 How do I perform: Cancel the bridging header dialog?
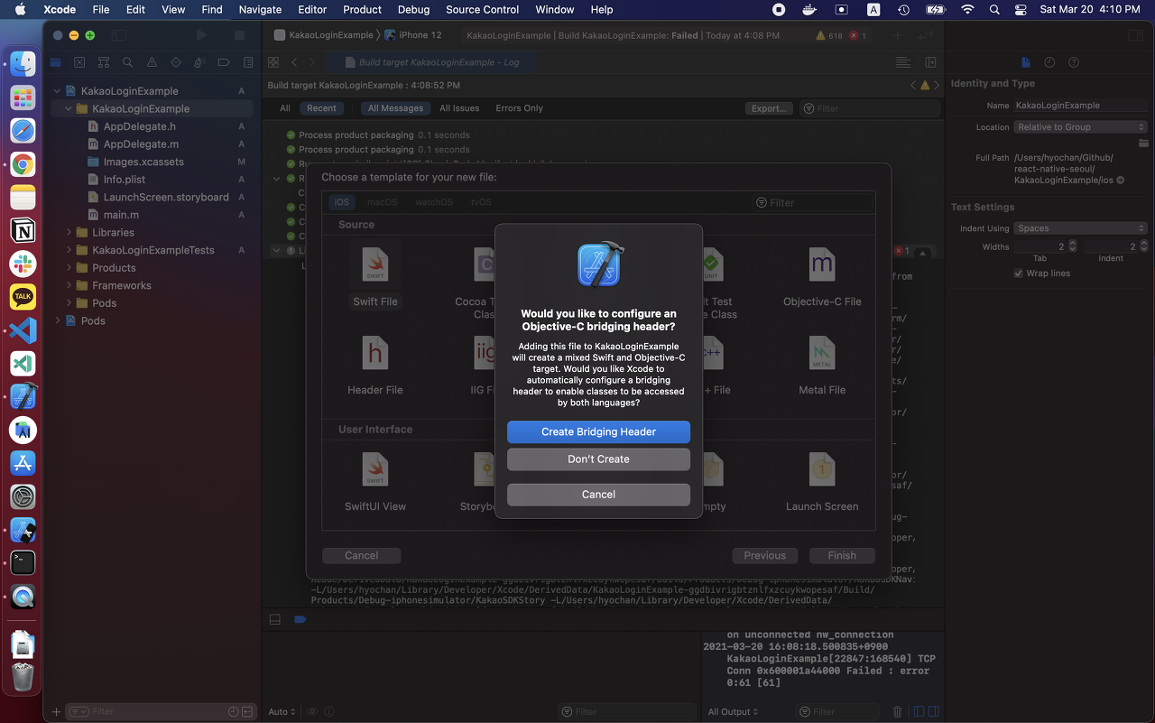598,494
